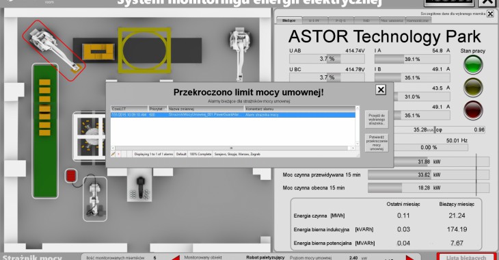Click the red status indicator light
This screenshot has height=260, width=499.
point(473,110)
